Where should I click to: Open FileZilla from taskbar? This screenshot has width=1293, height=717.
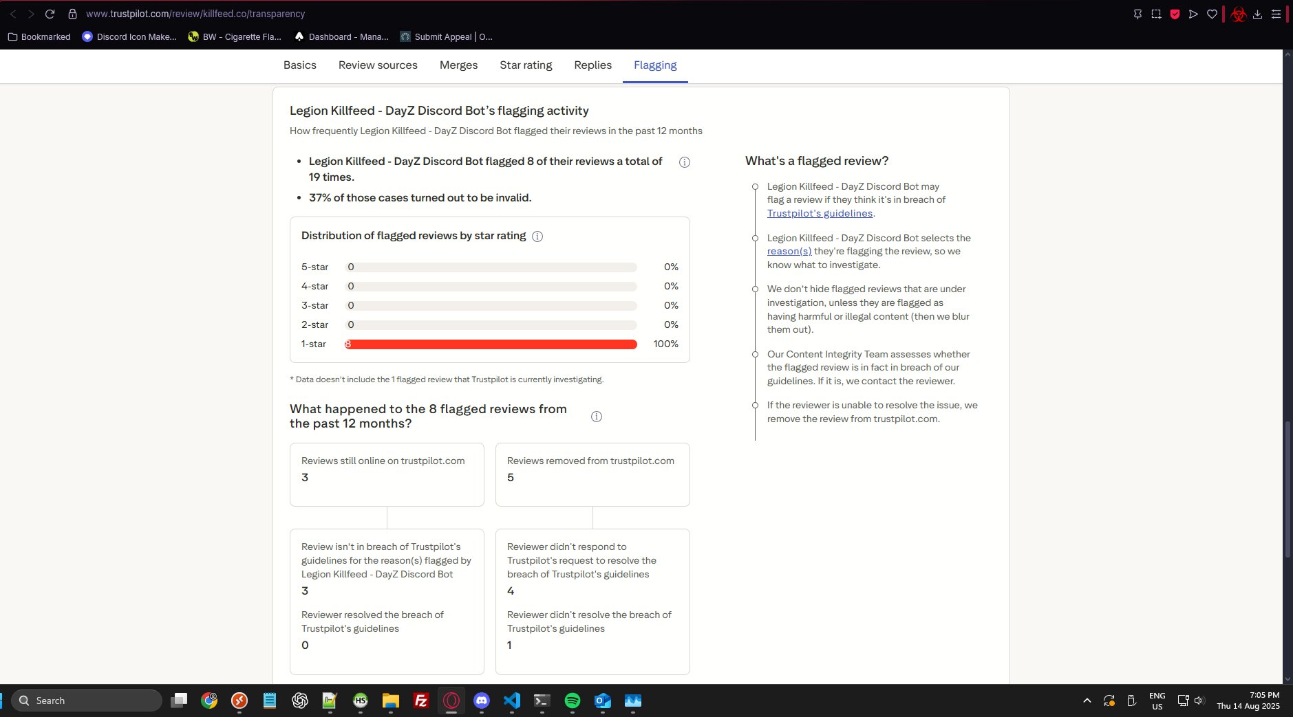coord(421,701)
